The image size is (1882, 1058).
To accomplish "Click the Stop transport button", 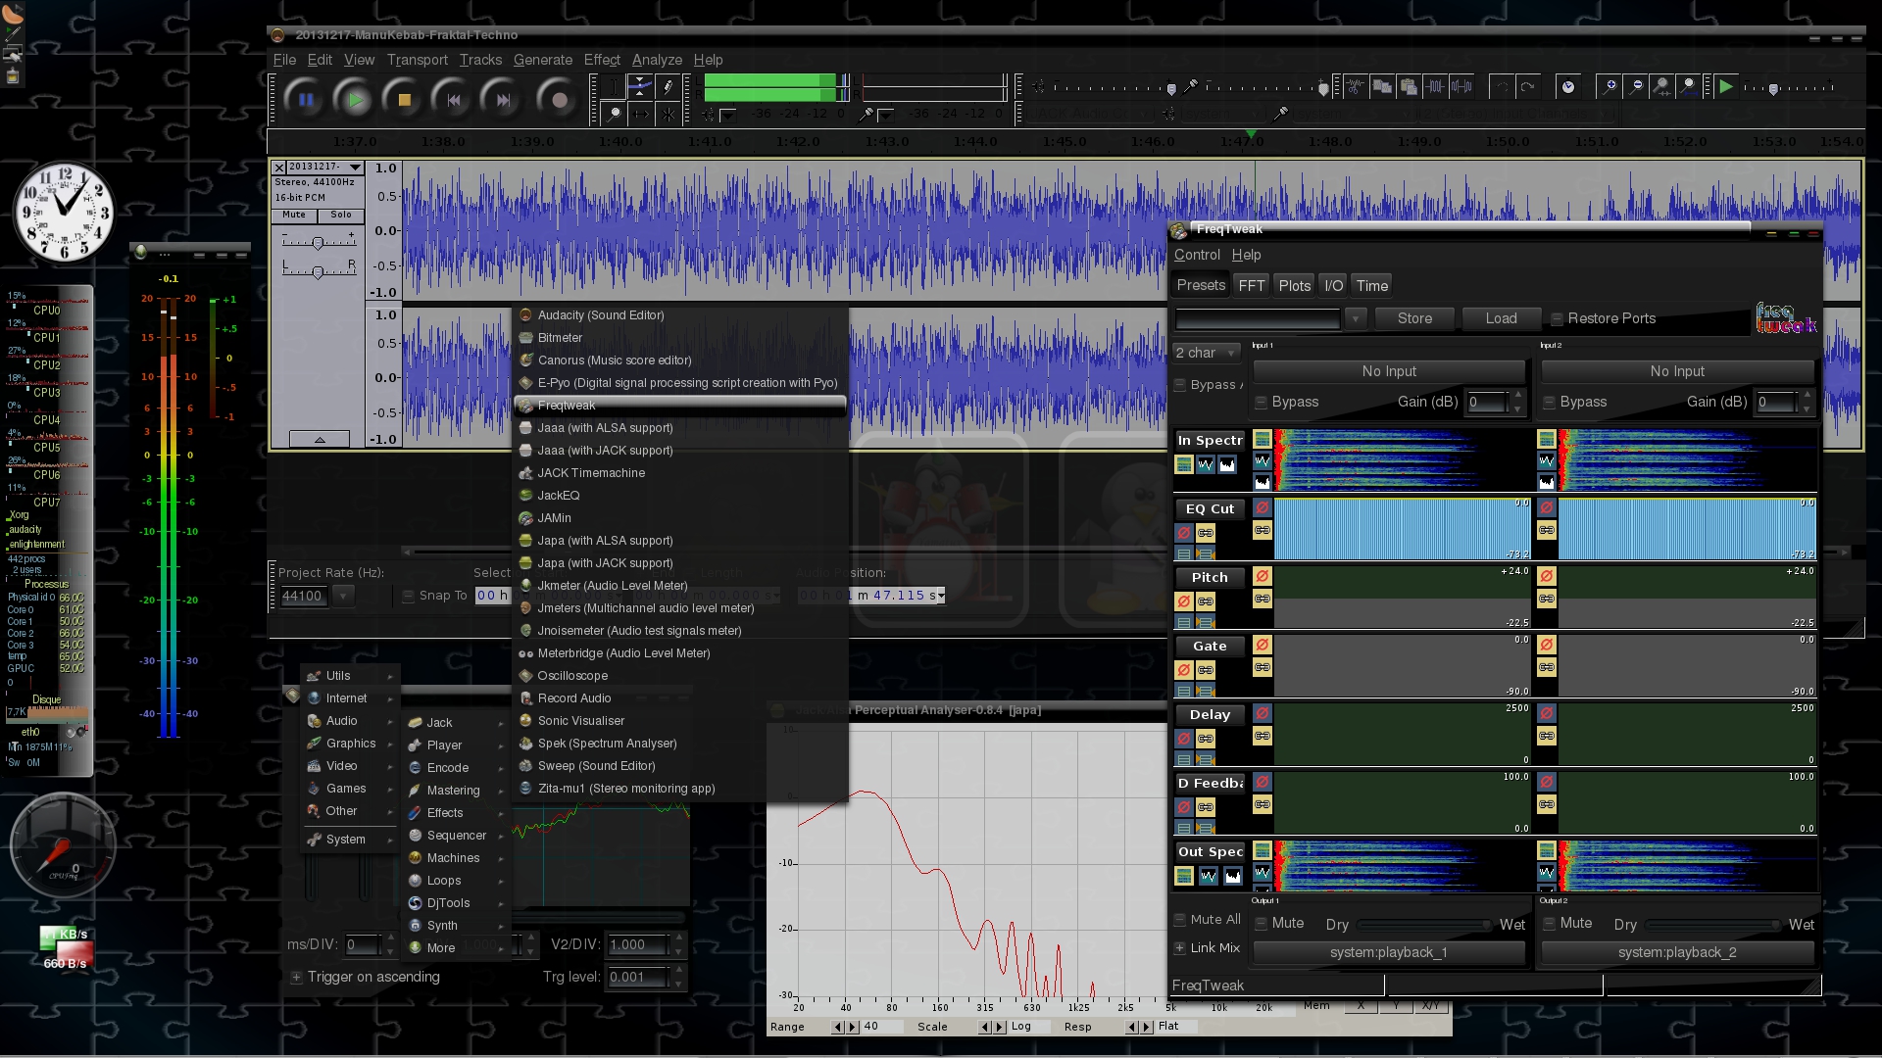I will tap(403, 99).
